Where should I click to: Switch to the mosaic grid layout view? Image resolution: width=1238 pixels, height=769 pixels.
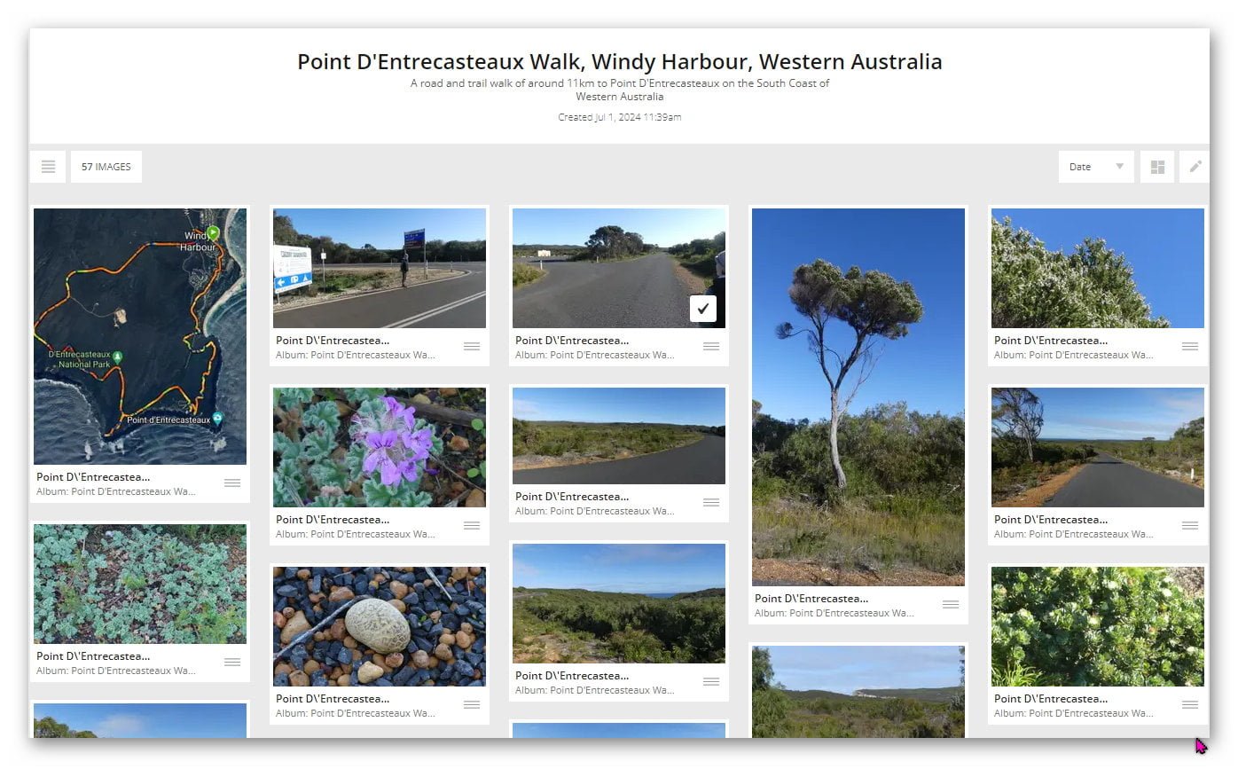coord(1157,167)
